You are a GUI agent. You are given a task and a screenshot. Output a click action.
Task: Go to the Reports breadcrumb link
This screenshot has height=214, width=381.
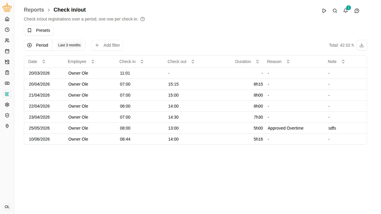point(34,10)
